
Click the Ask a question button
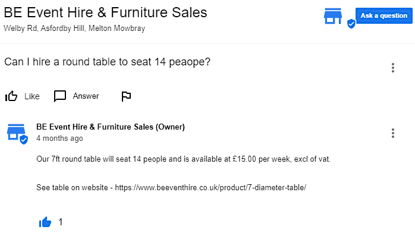(x=383, y=15)
